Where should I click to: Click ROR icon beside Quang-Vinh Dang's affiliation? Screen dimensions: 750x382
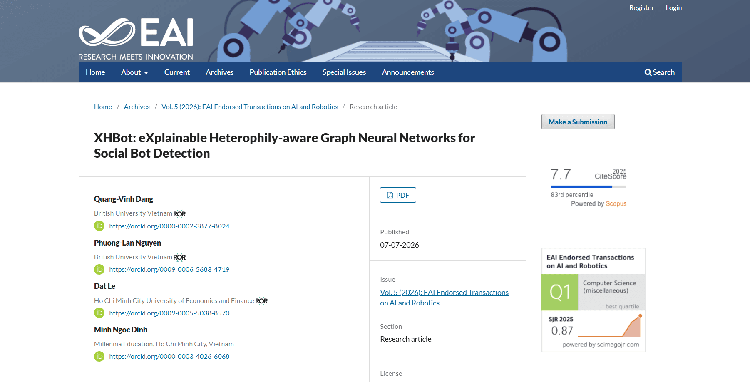tap(179, 214)
